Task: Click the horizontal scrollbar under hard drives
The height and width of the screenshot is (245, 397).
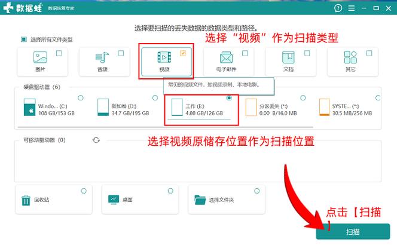Action: coord(166,127)
